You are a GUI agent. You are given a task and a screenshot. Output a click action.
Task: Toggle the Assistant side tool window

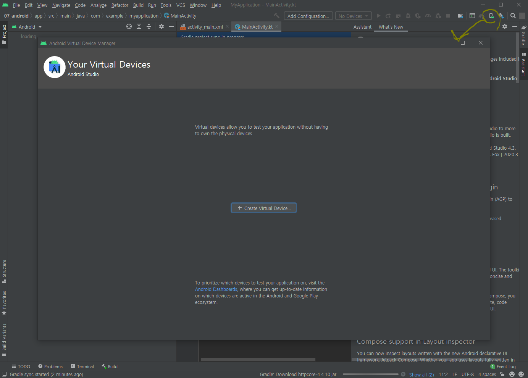524,64
